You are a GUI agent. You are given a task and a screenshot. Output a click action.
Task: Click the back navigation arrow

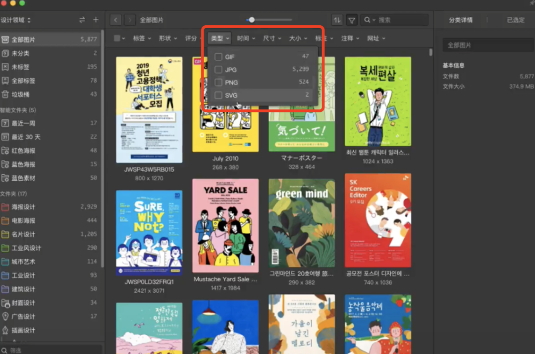[x=115, y=19]
